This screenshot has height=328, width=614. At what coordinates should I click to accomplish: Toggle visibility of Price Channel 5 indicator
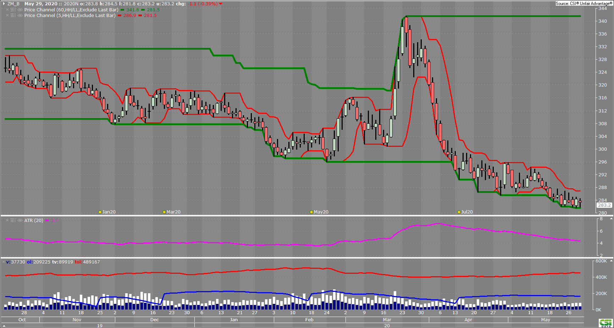pos(20,15)
